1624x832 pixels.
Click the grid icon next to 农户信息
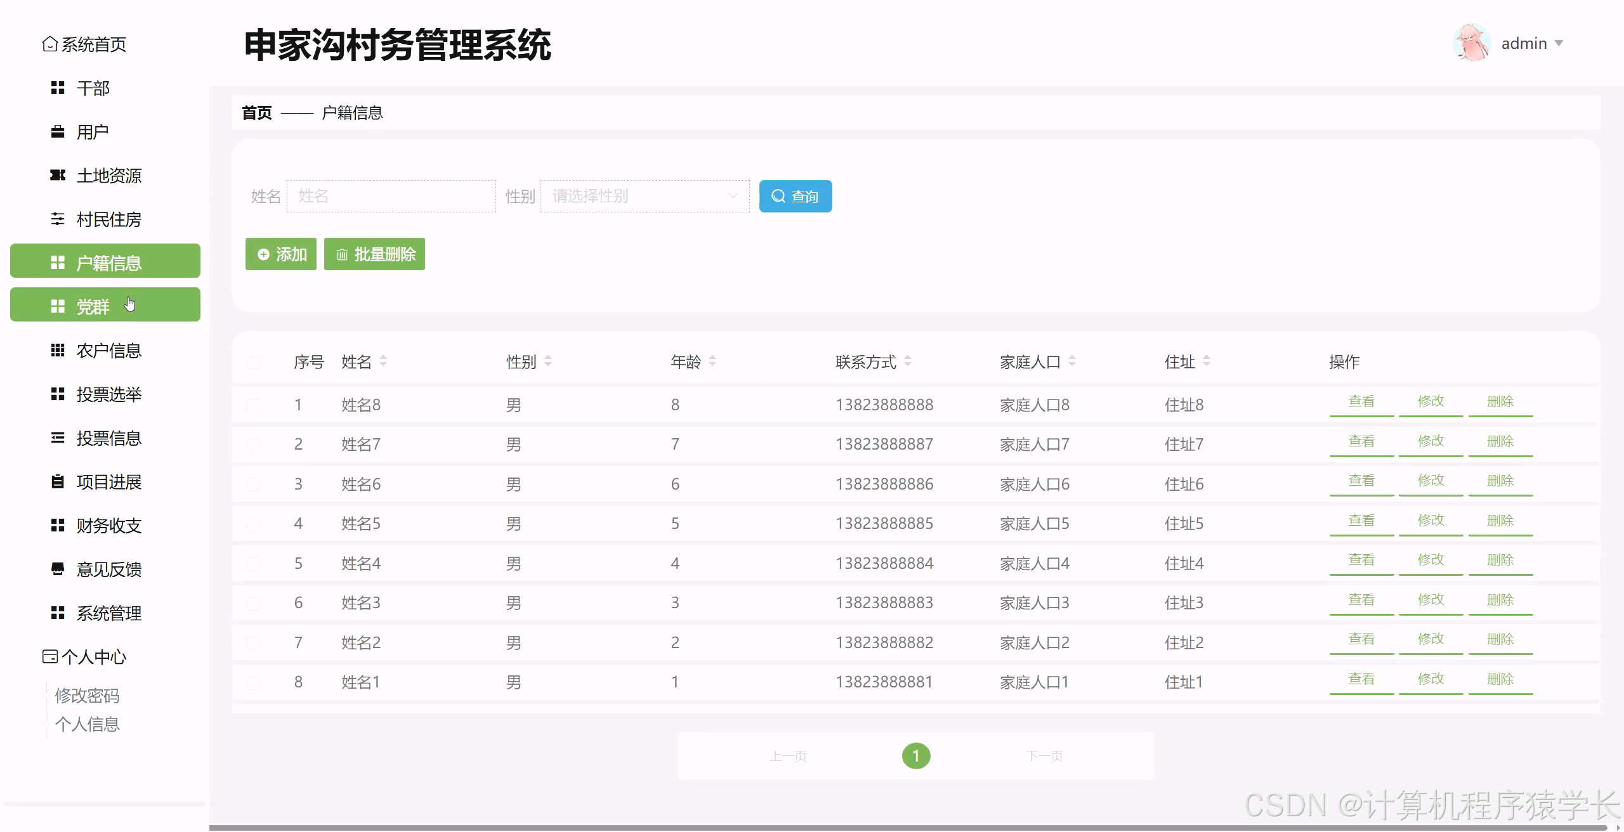(x=58, y=351)
